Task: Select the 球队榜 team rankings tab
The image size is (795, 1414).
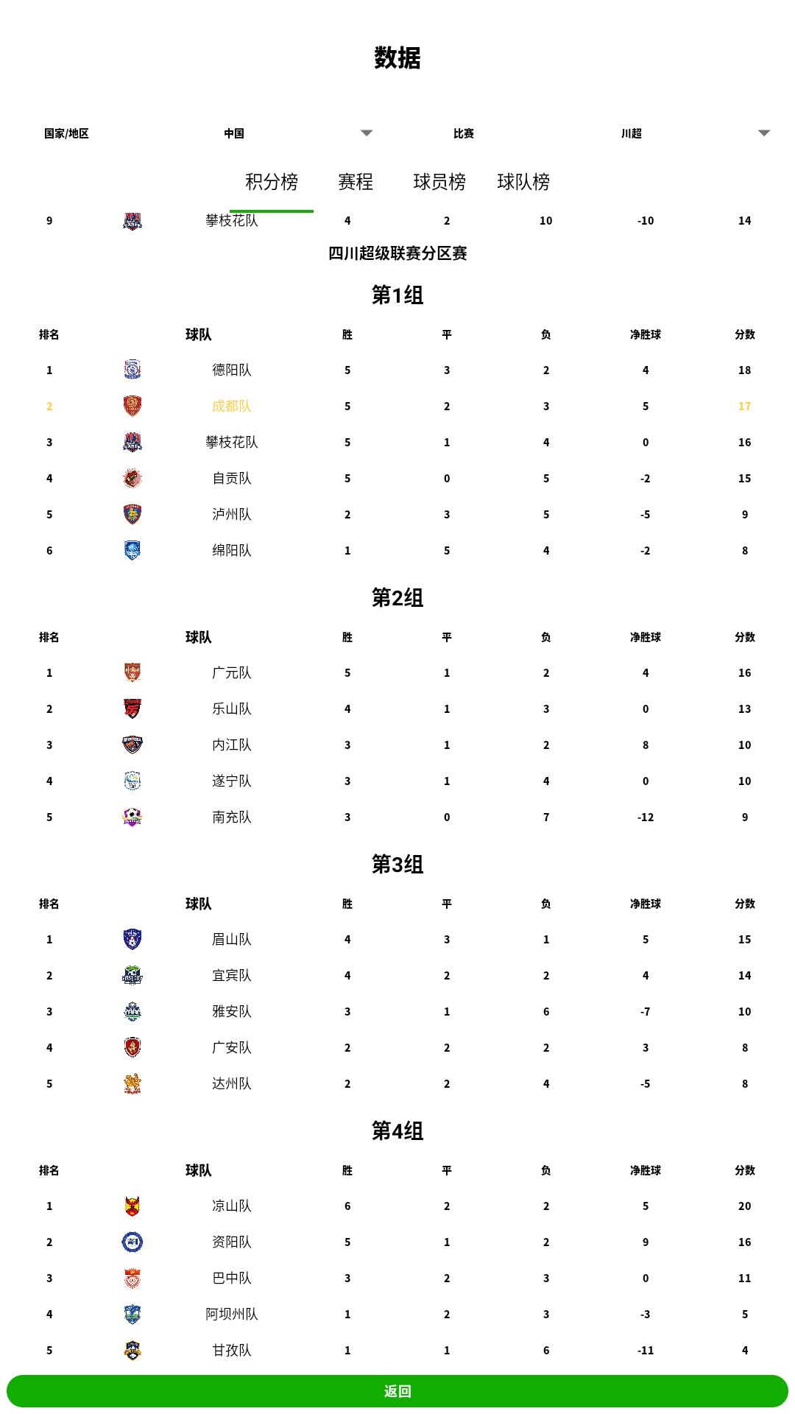Action: pyautogui.click(x=523, y=182)
